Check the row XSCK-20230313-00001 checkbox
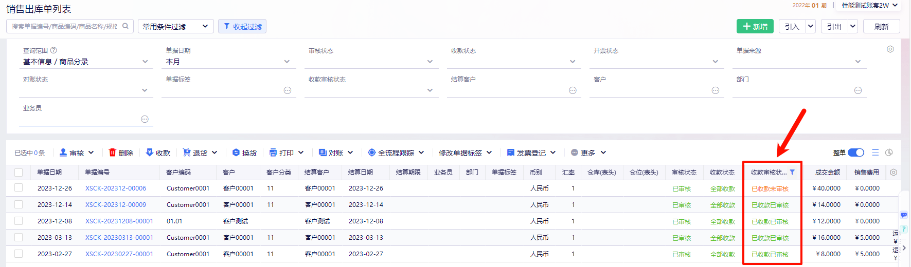 pos(19,237)
